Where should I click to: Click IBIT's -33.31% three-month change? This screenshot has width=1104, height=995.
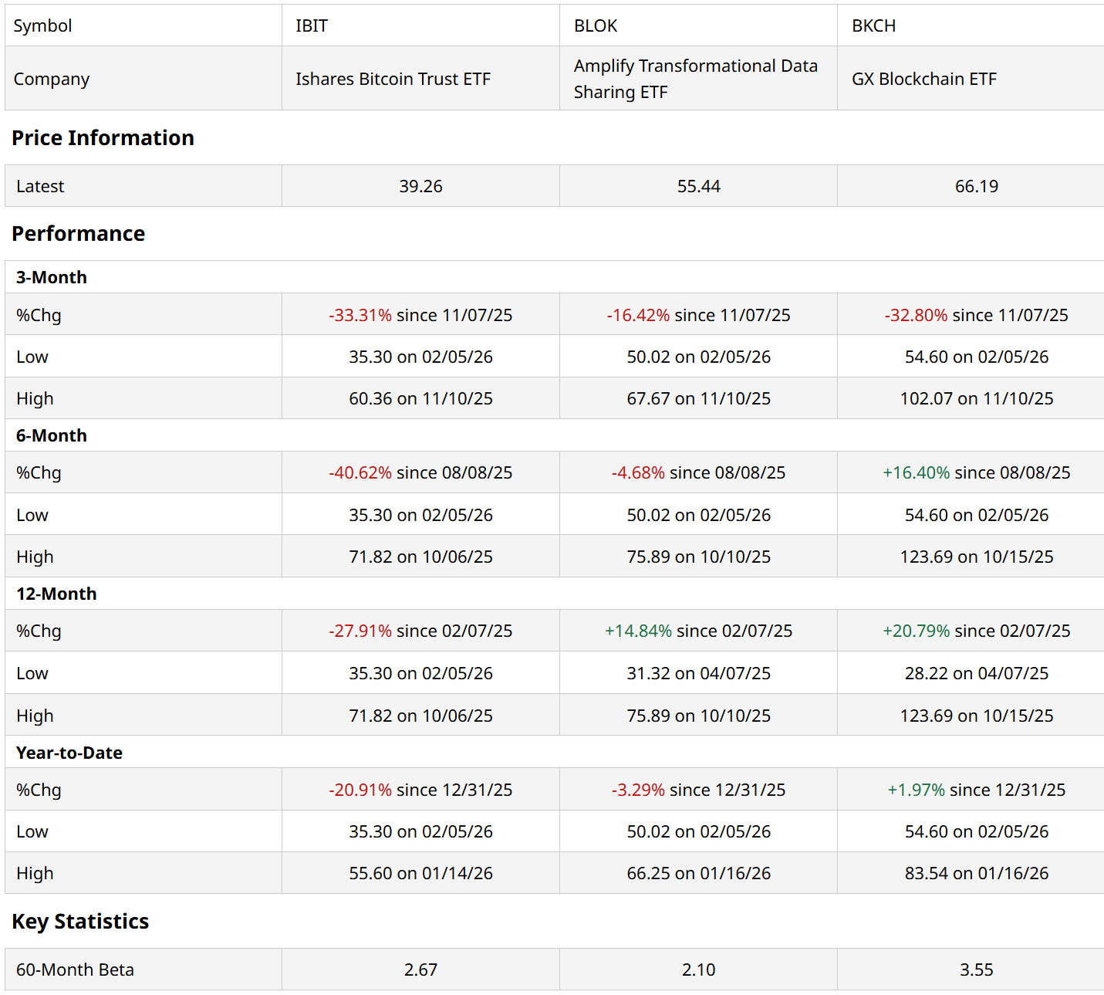tap(360, 315)
